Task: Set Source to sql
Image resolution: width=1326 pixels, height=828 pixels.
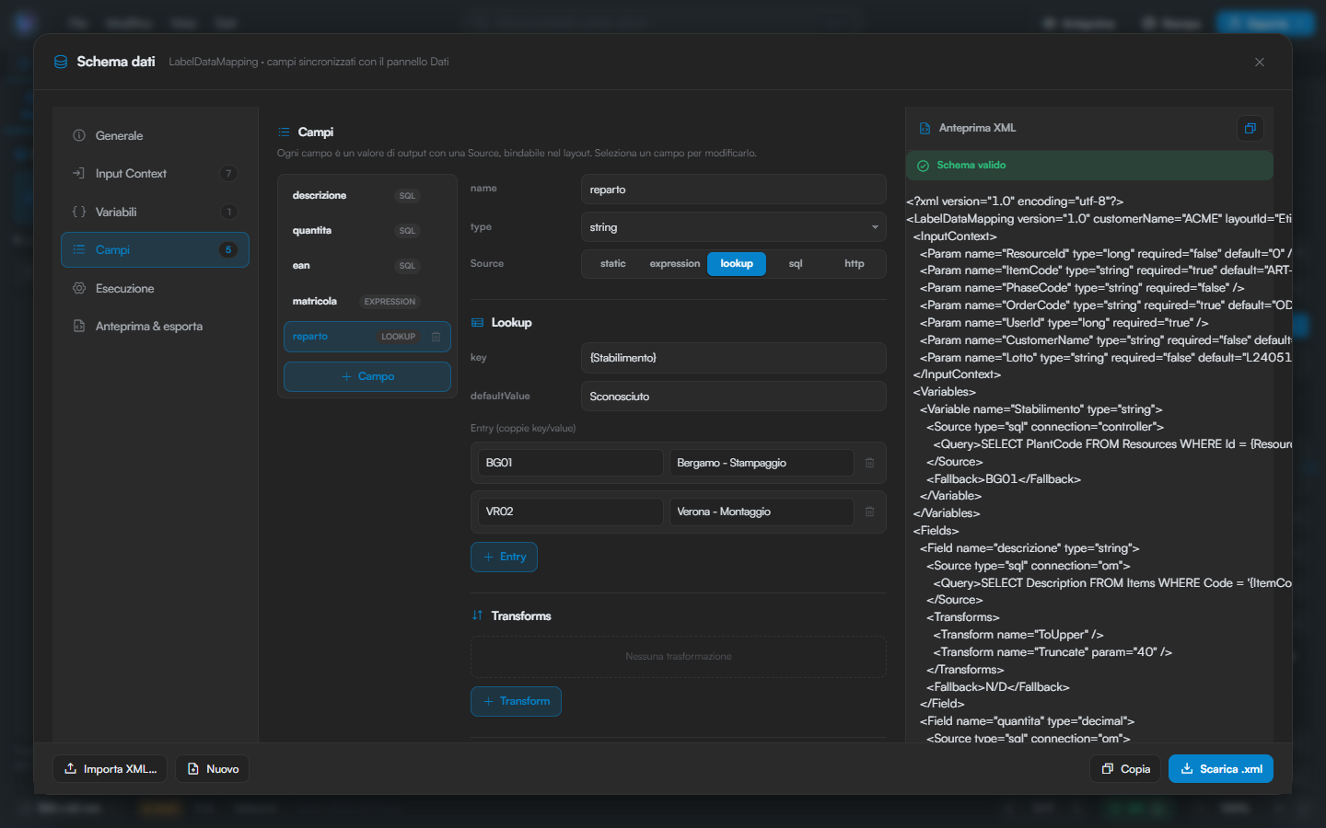Action: pos(796,264)
